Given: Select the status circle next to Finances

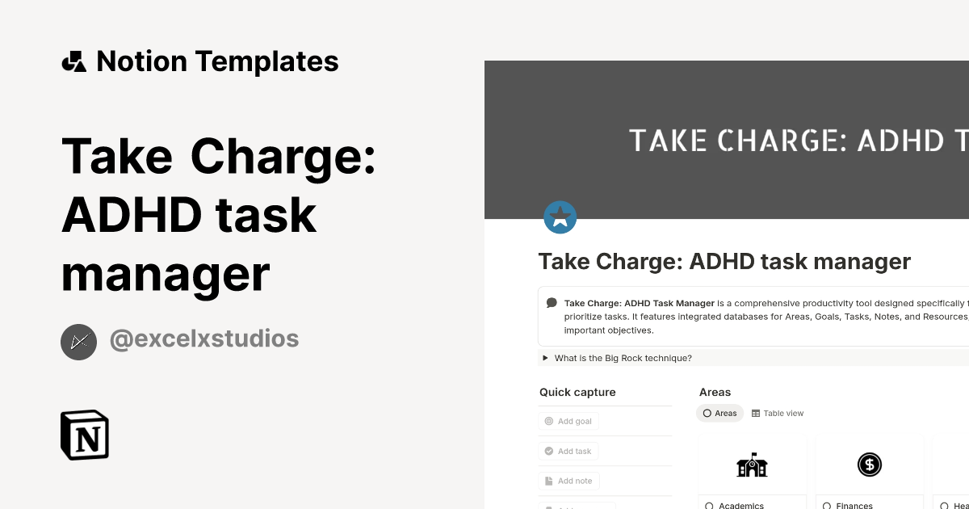Looking at the screenshot, I should click(825, 505).
